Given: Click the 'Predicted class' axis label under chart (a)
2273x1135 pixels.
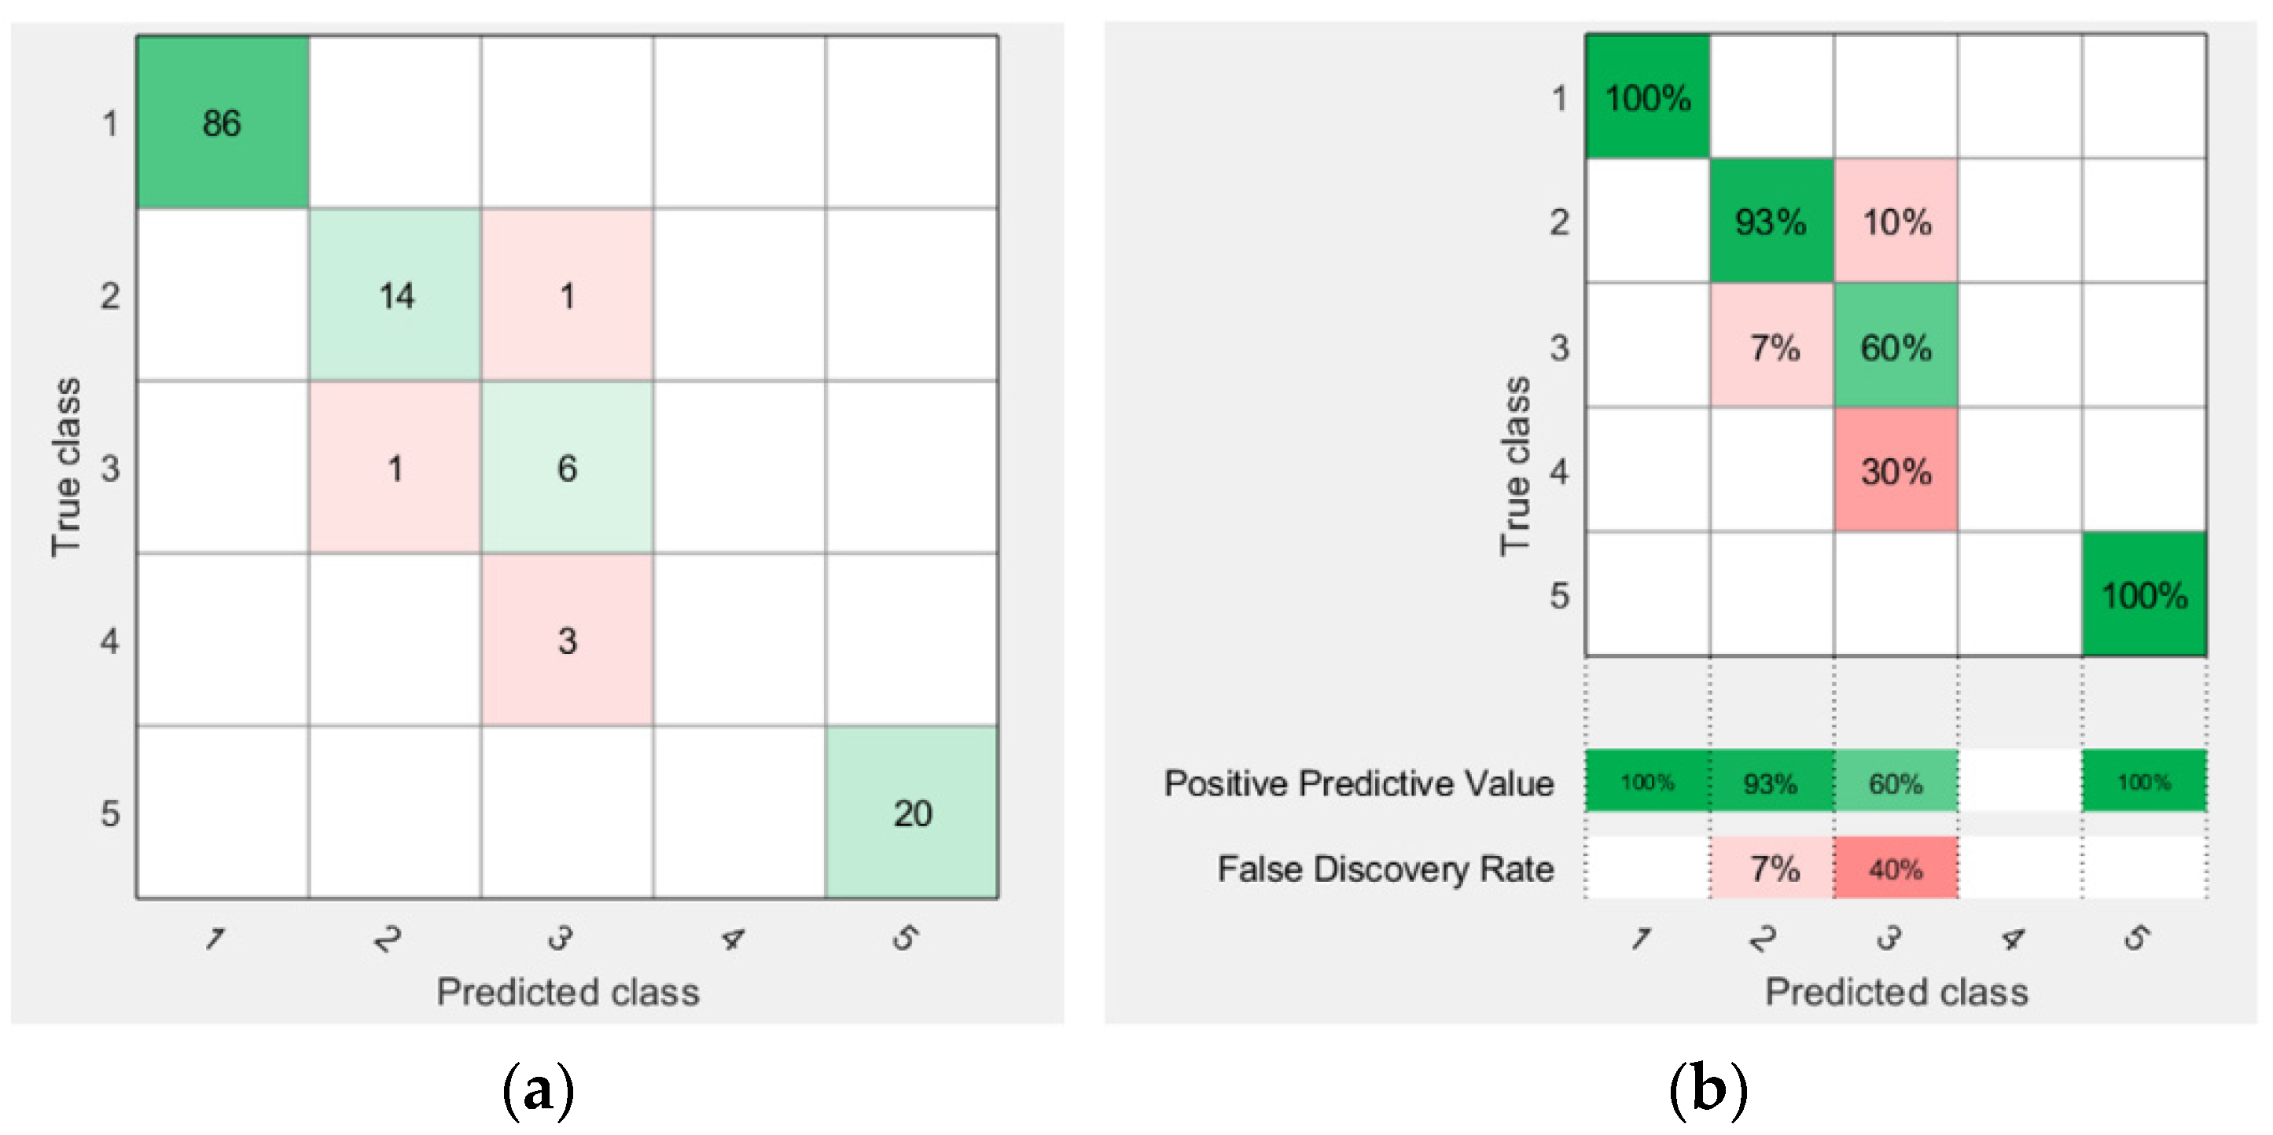Looking at the screenshot, I should click(568, 992).
